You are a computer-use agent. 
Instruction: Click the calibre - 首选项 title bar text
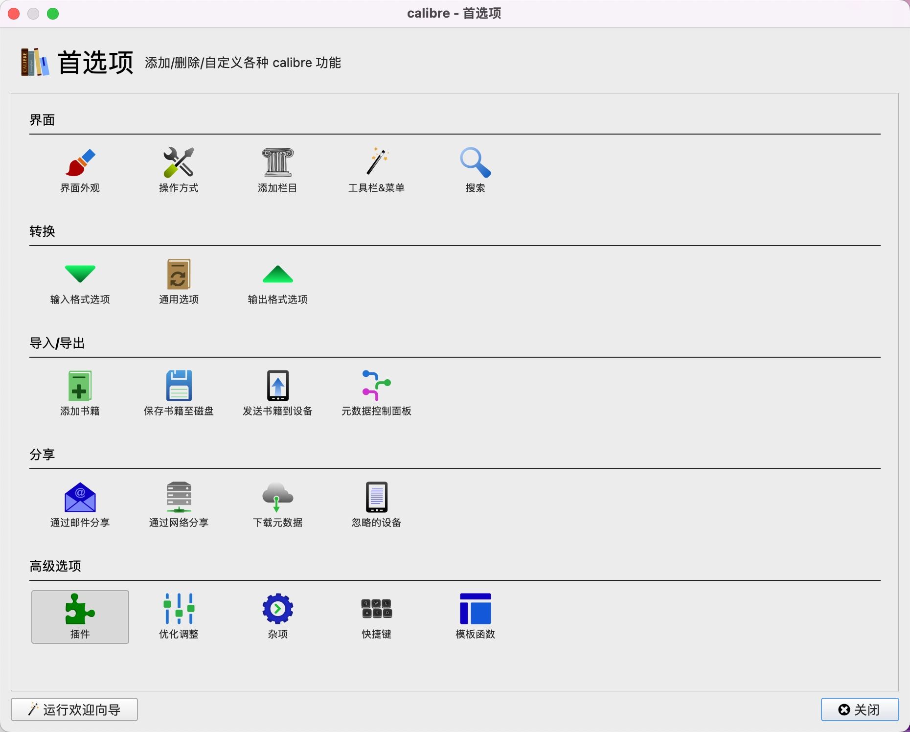pyautogui.click(x=455, y=13)
